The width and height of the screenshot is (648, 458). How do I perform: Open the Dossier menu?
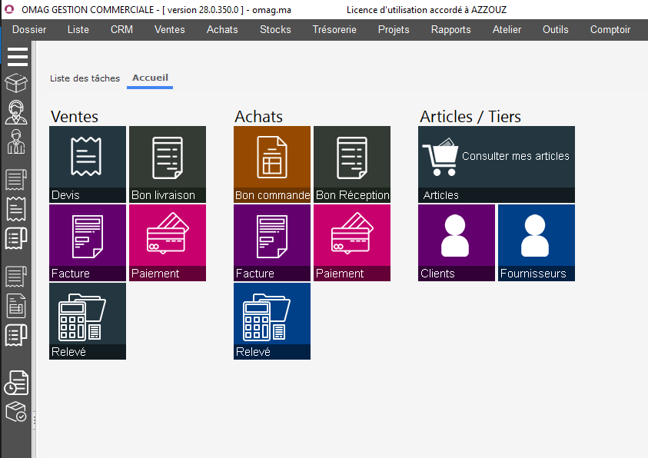click(29, 30)
